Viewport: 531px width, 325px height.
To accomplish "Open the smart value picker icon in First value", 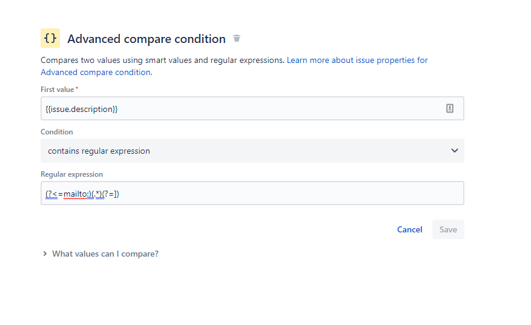I will pyautogui.click(x=449, y=108).
